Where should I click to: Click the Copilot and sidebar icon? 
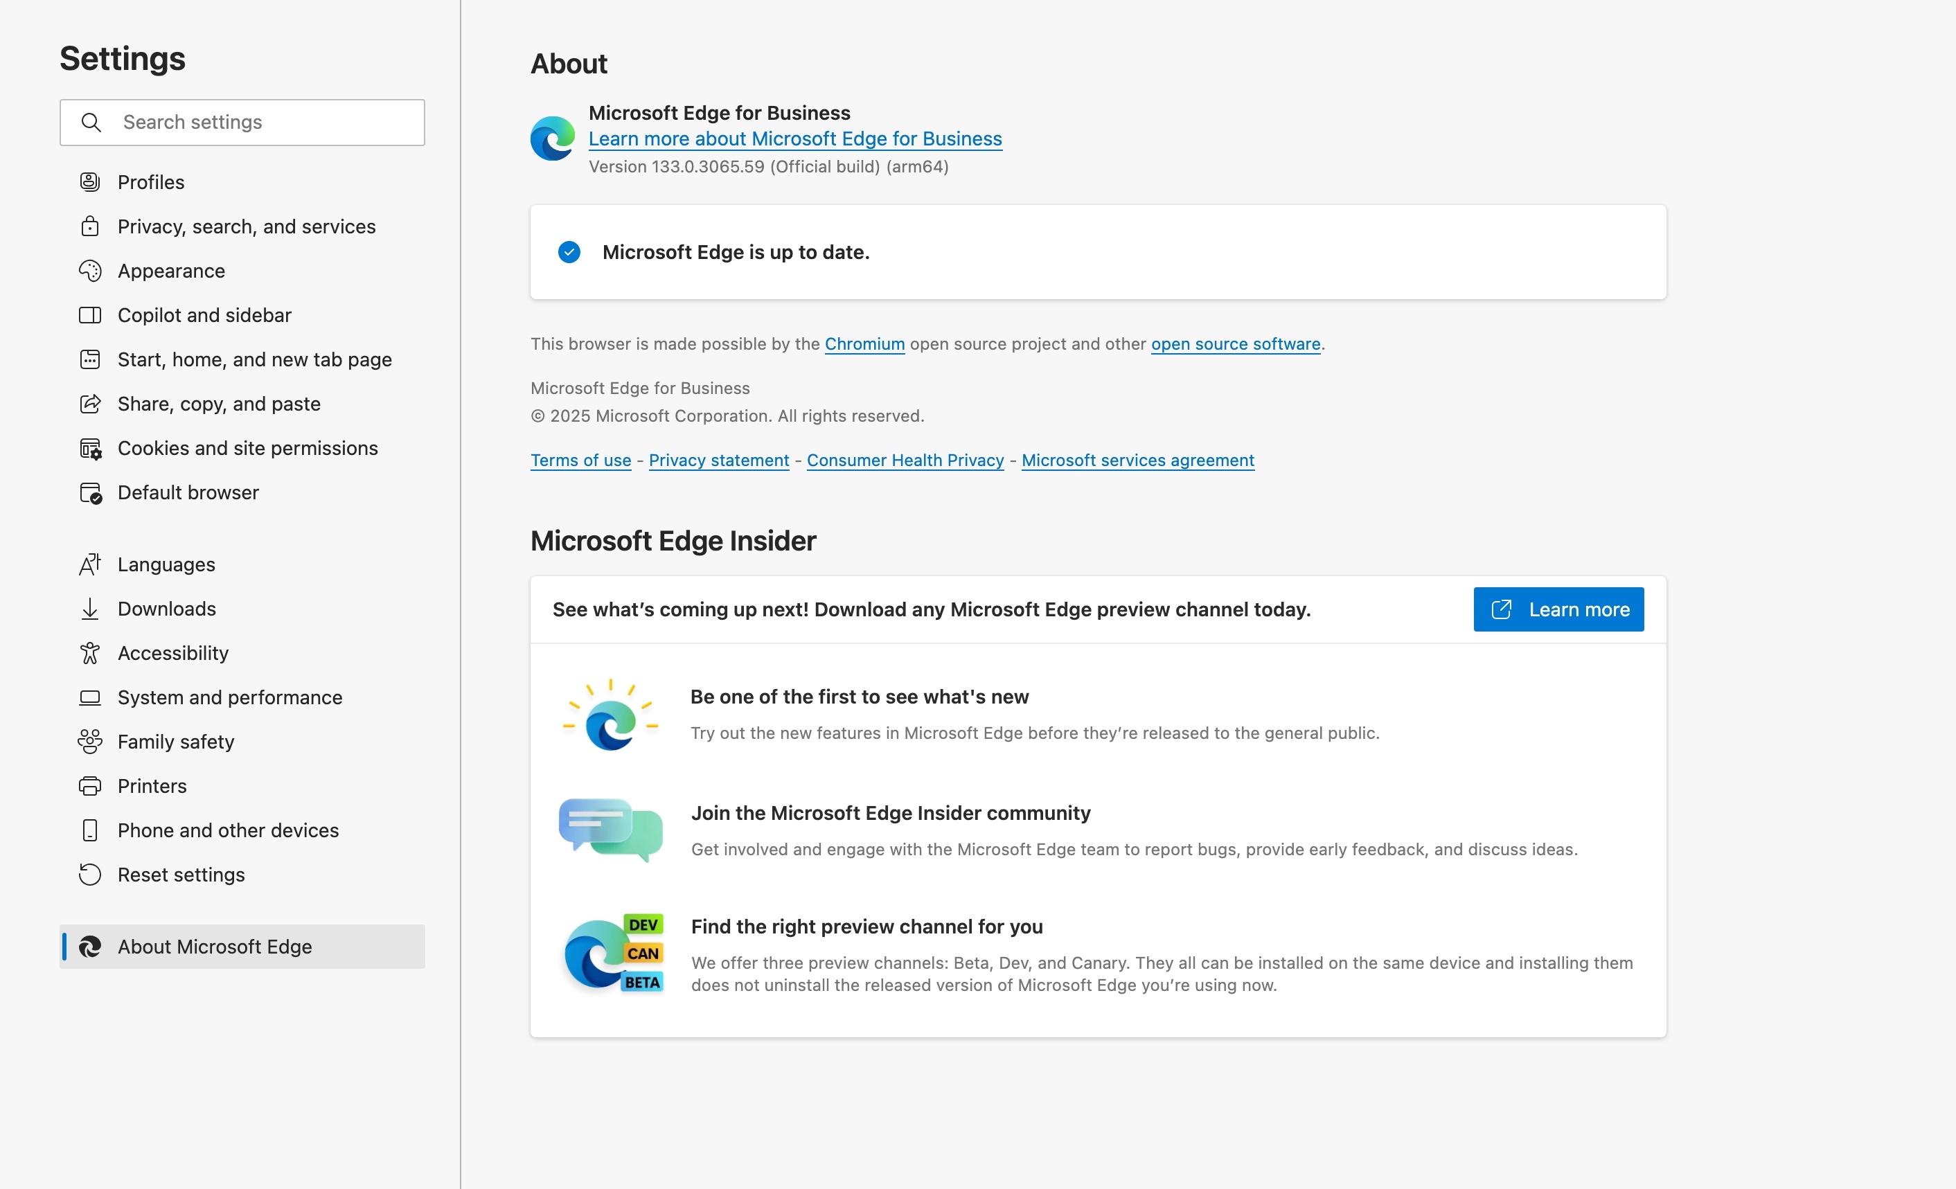(90, 315)
